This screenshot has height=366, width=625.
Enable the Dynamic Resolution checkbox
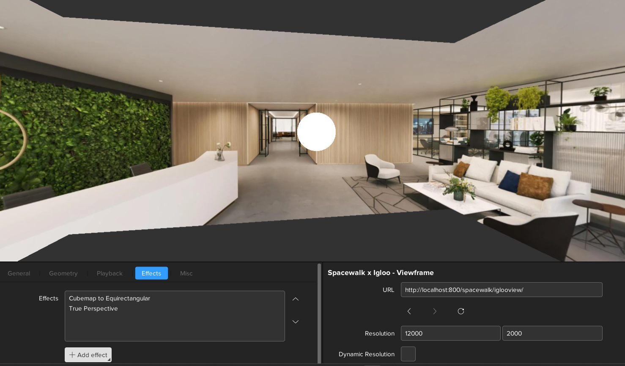point(408,354)
